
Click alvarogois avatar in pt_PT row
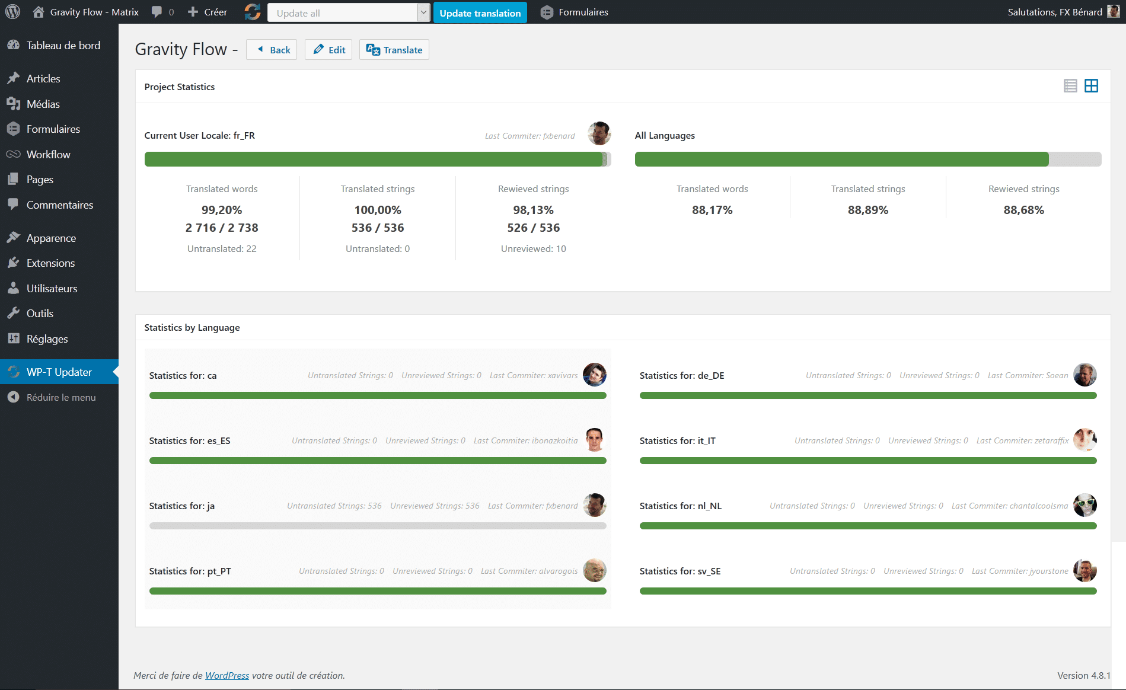595,570
